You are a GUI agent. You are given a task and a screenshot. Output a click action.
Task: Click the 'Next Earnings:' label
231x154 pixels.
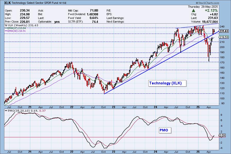click(115, 22)
